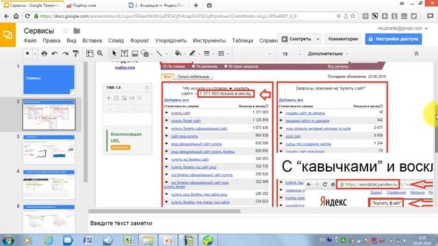Open the nkuznetik@gmail.com account dropdown
This screenshot has height=246, width=438.
click(x=402, y=29)
